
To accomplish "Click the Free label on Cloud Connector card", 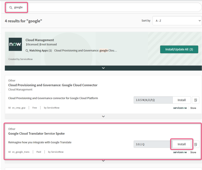I will click(x=35, y=108).
